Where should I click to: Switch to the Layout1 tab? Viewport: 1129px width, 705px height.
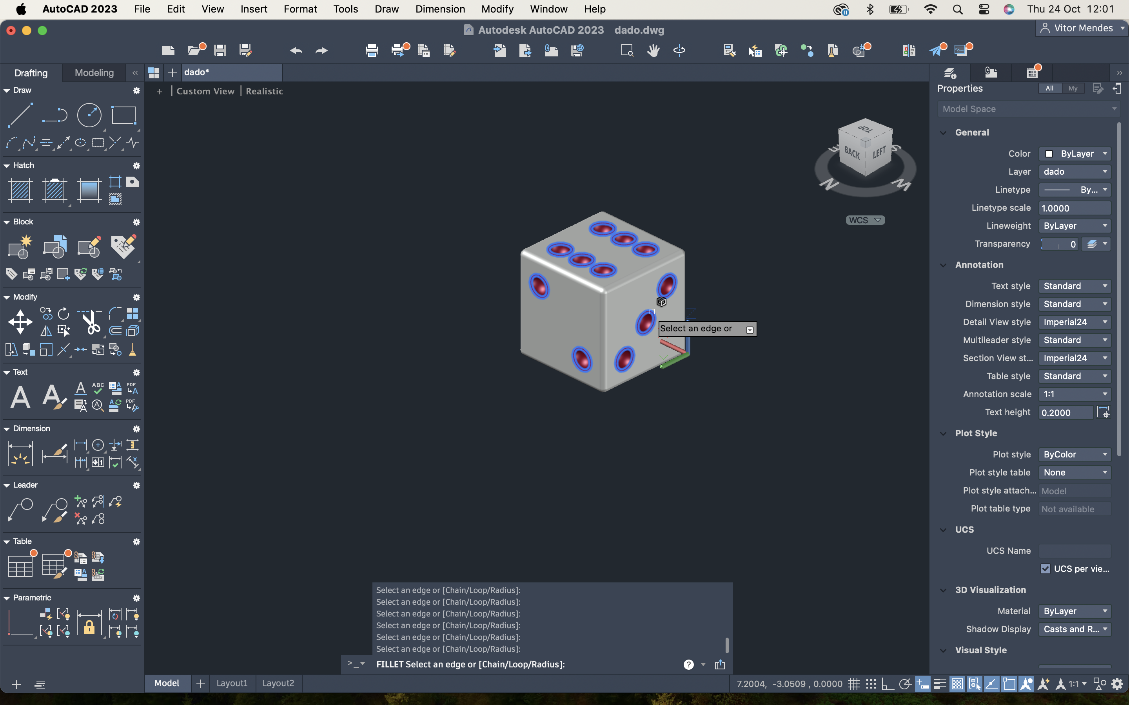point(232,683)
